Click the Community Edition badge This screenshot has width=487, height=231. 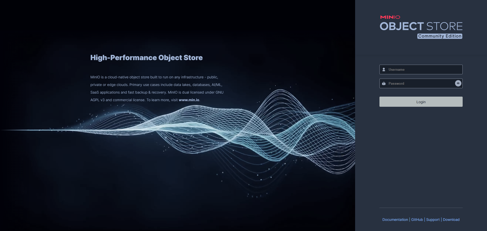tap(440, 36)
